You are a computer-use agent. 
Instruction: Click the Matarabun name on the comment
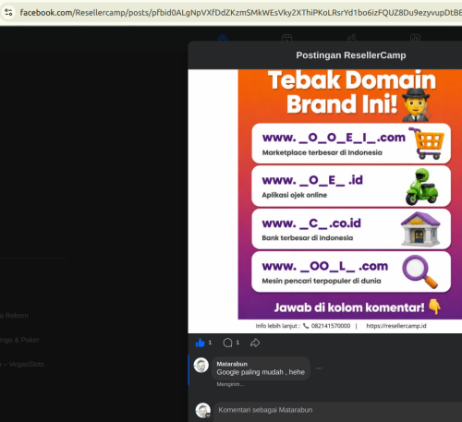[x=232, y=364]
